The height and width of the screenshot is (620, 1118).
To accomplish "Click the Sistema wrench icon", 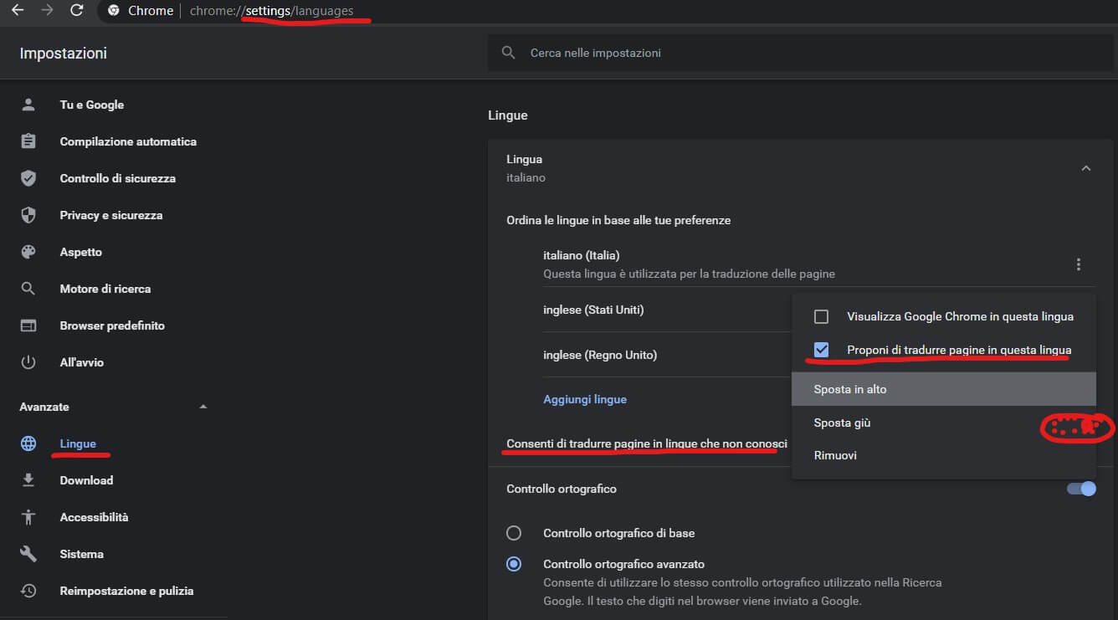I will click(x=28, y=554).
